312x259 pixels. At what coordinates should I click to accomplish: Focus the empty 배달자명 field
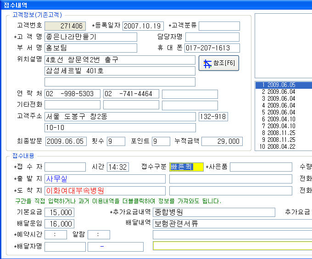[x=65, y=247]
